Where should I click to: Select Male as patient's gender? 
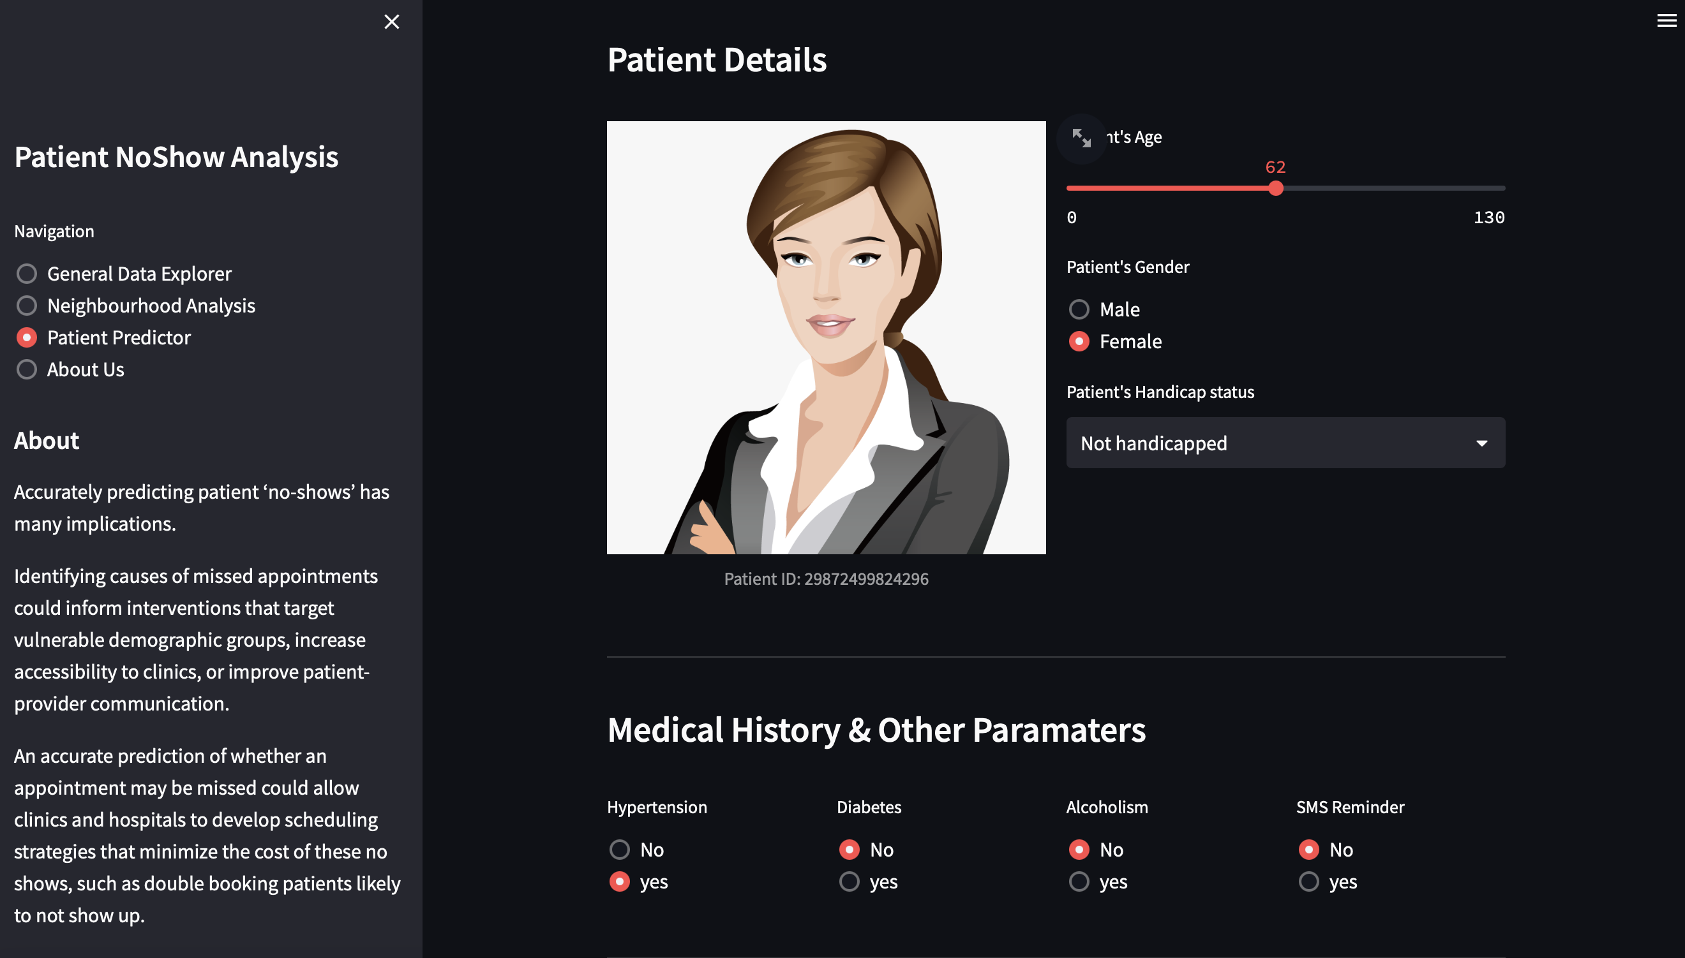point(1079,309)
